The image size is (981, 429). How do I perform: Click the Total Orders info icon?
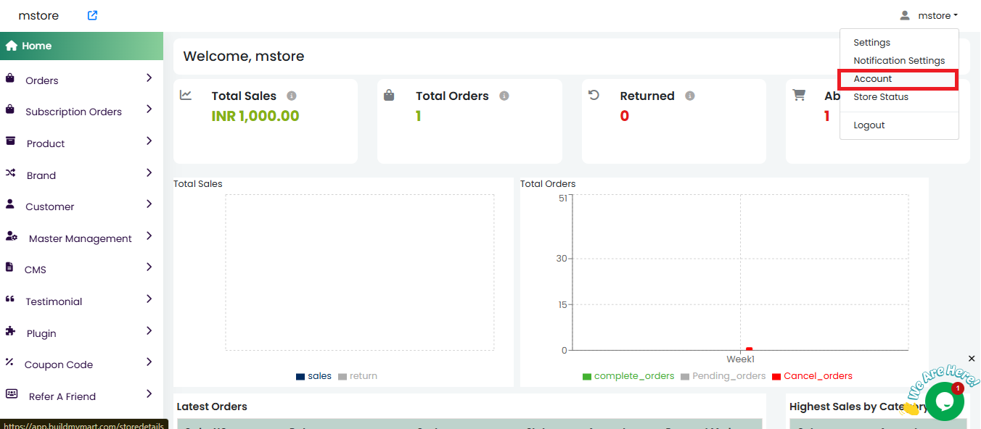pos(504,96)
